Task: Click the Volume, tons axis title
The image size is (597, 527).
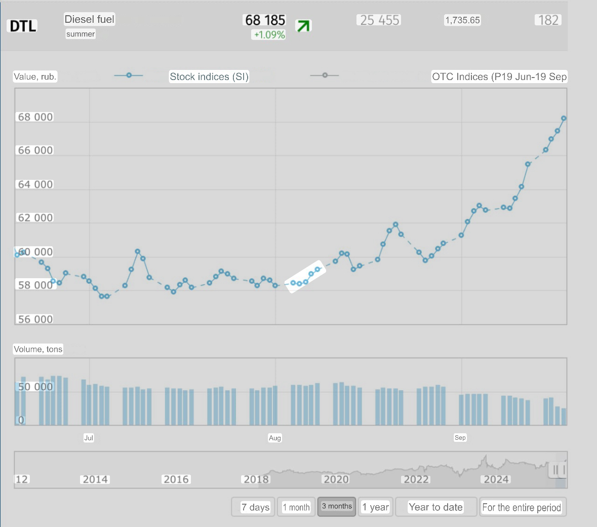Action: (x=38, y=349)
